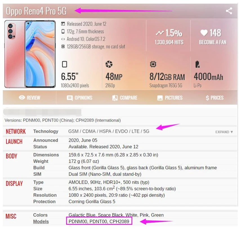The width and height of the screenshot is (241, 229).
Task: Click the Build spec label
Action: click(39, 168)
